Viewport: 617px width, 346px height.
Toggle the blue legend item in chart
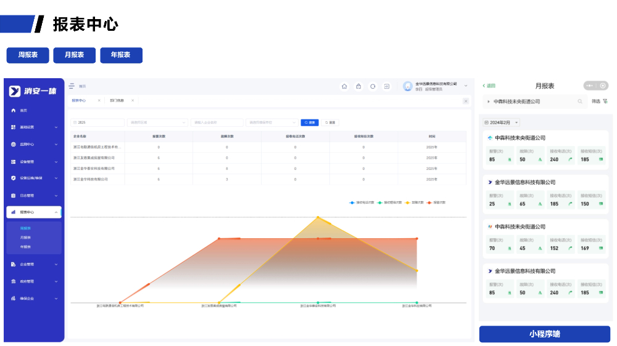click(361, 203)
